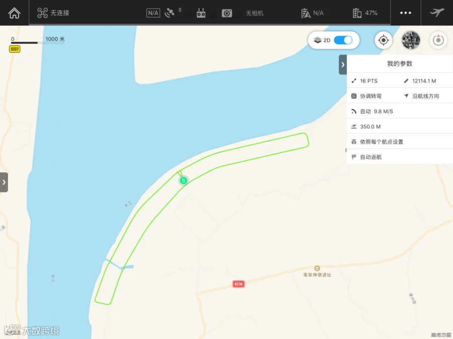Viewport: 453px width, 339px height.
Task: Toggle the 2D map view switch
Action: coord(343,40)
